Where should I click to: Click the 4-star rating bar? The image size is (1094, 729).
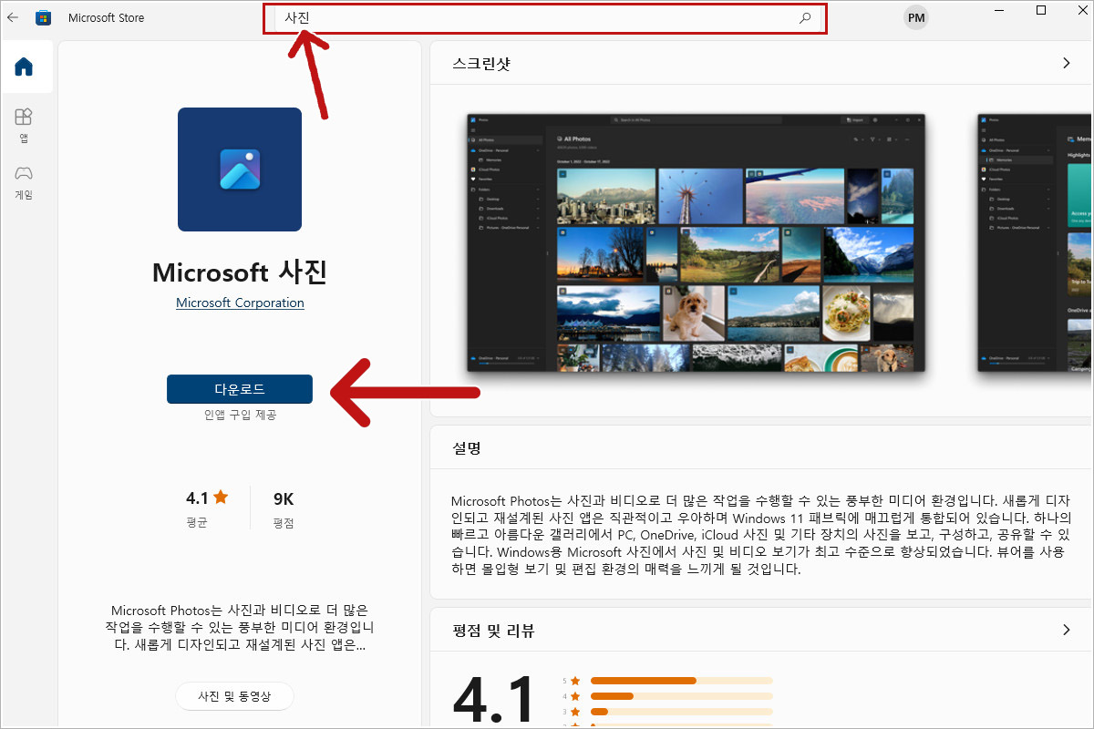pos(681,696)
